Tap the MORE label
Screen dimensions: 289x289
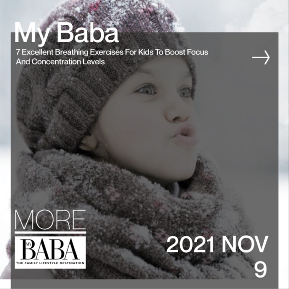[x=50, y=220]
